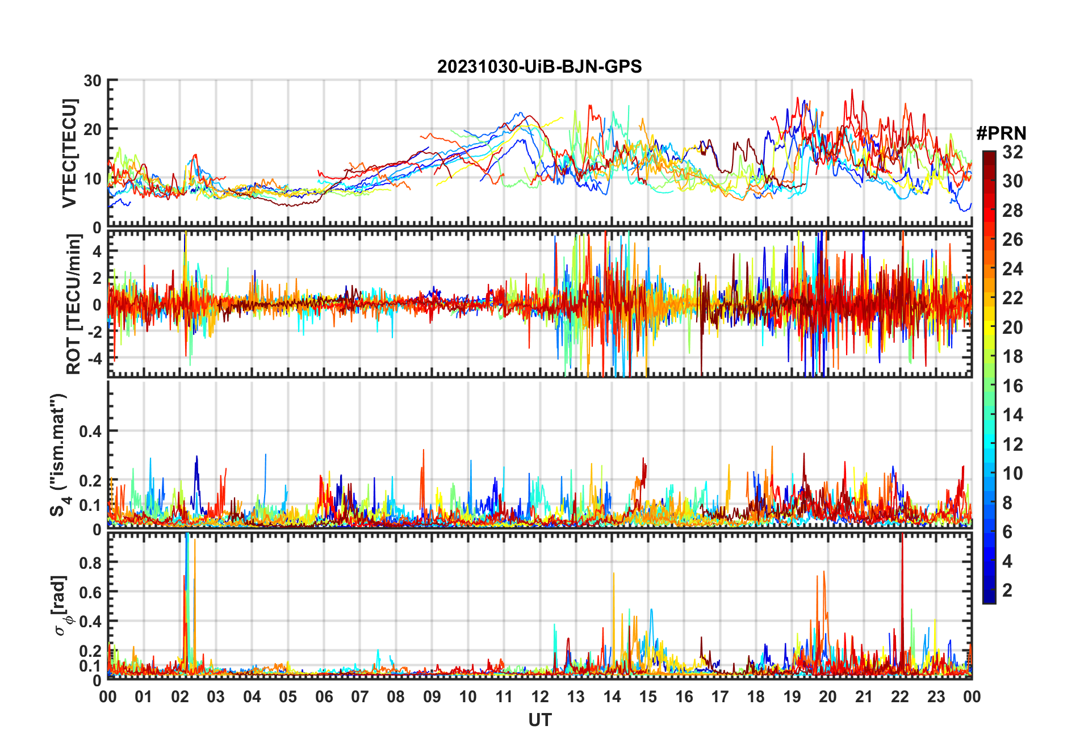Click inside the σφ phase scintillation panel
This screenshot has width=1080, height=755.
coord(539,606)
